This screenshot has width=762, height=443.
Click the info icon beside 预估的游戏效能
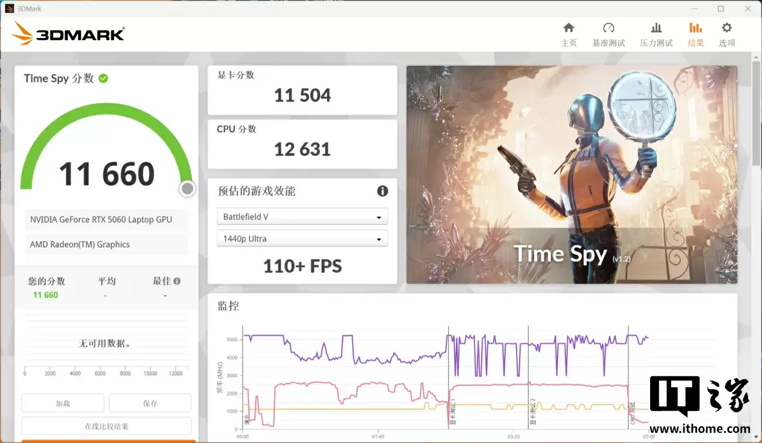[x=383, y=191]
